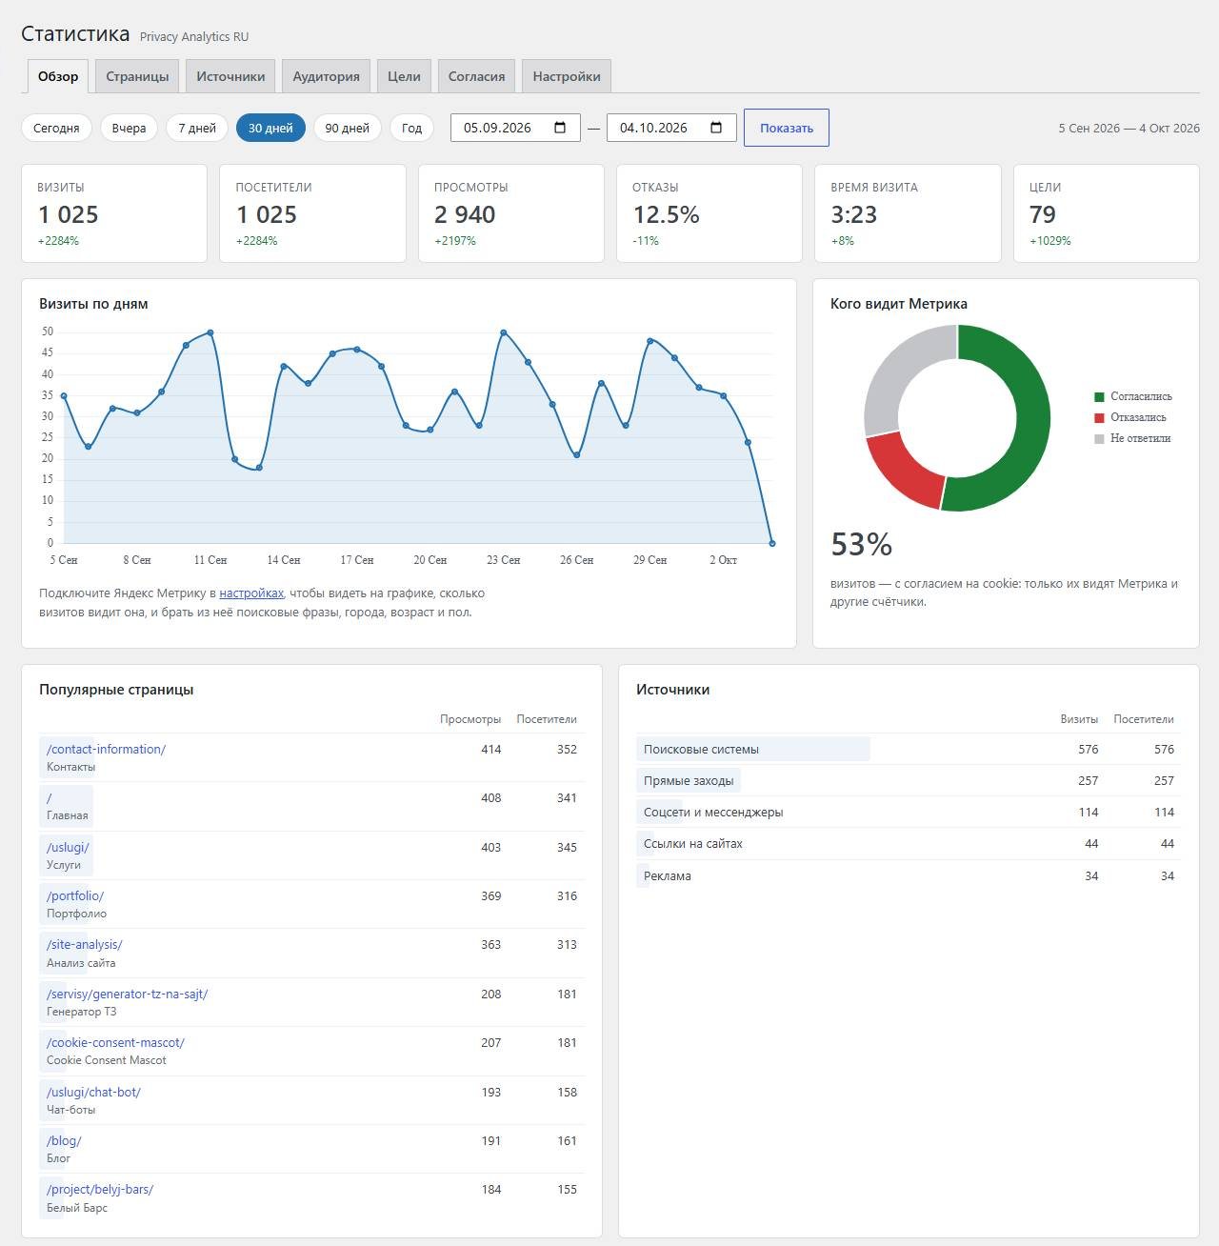Open the /site-analysis/ page link
Image resolution: width=1219 pixels, height=1246 pixels.
[x=85, y=945]
